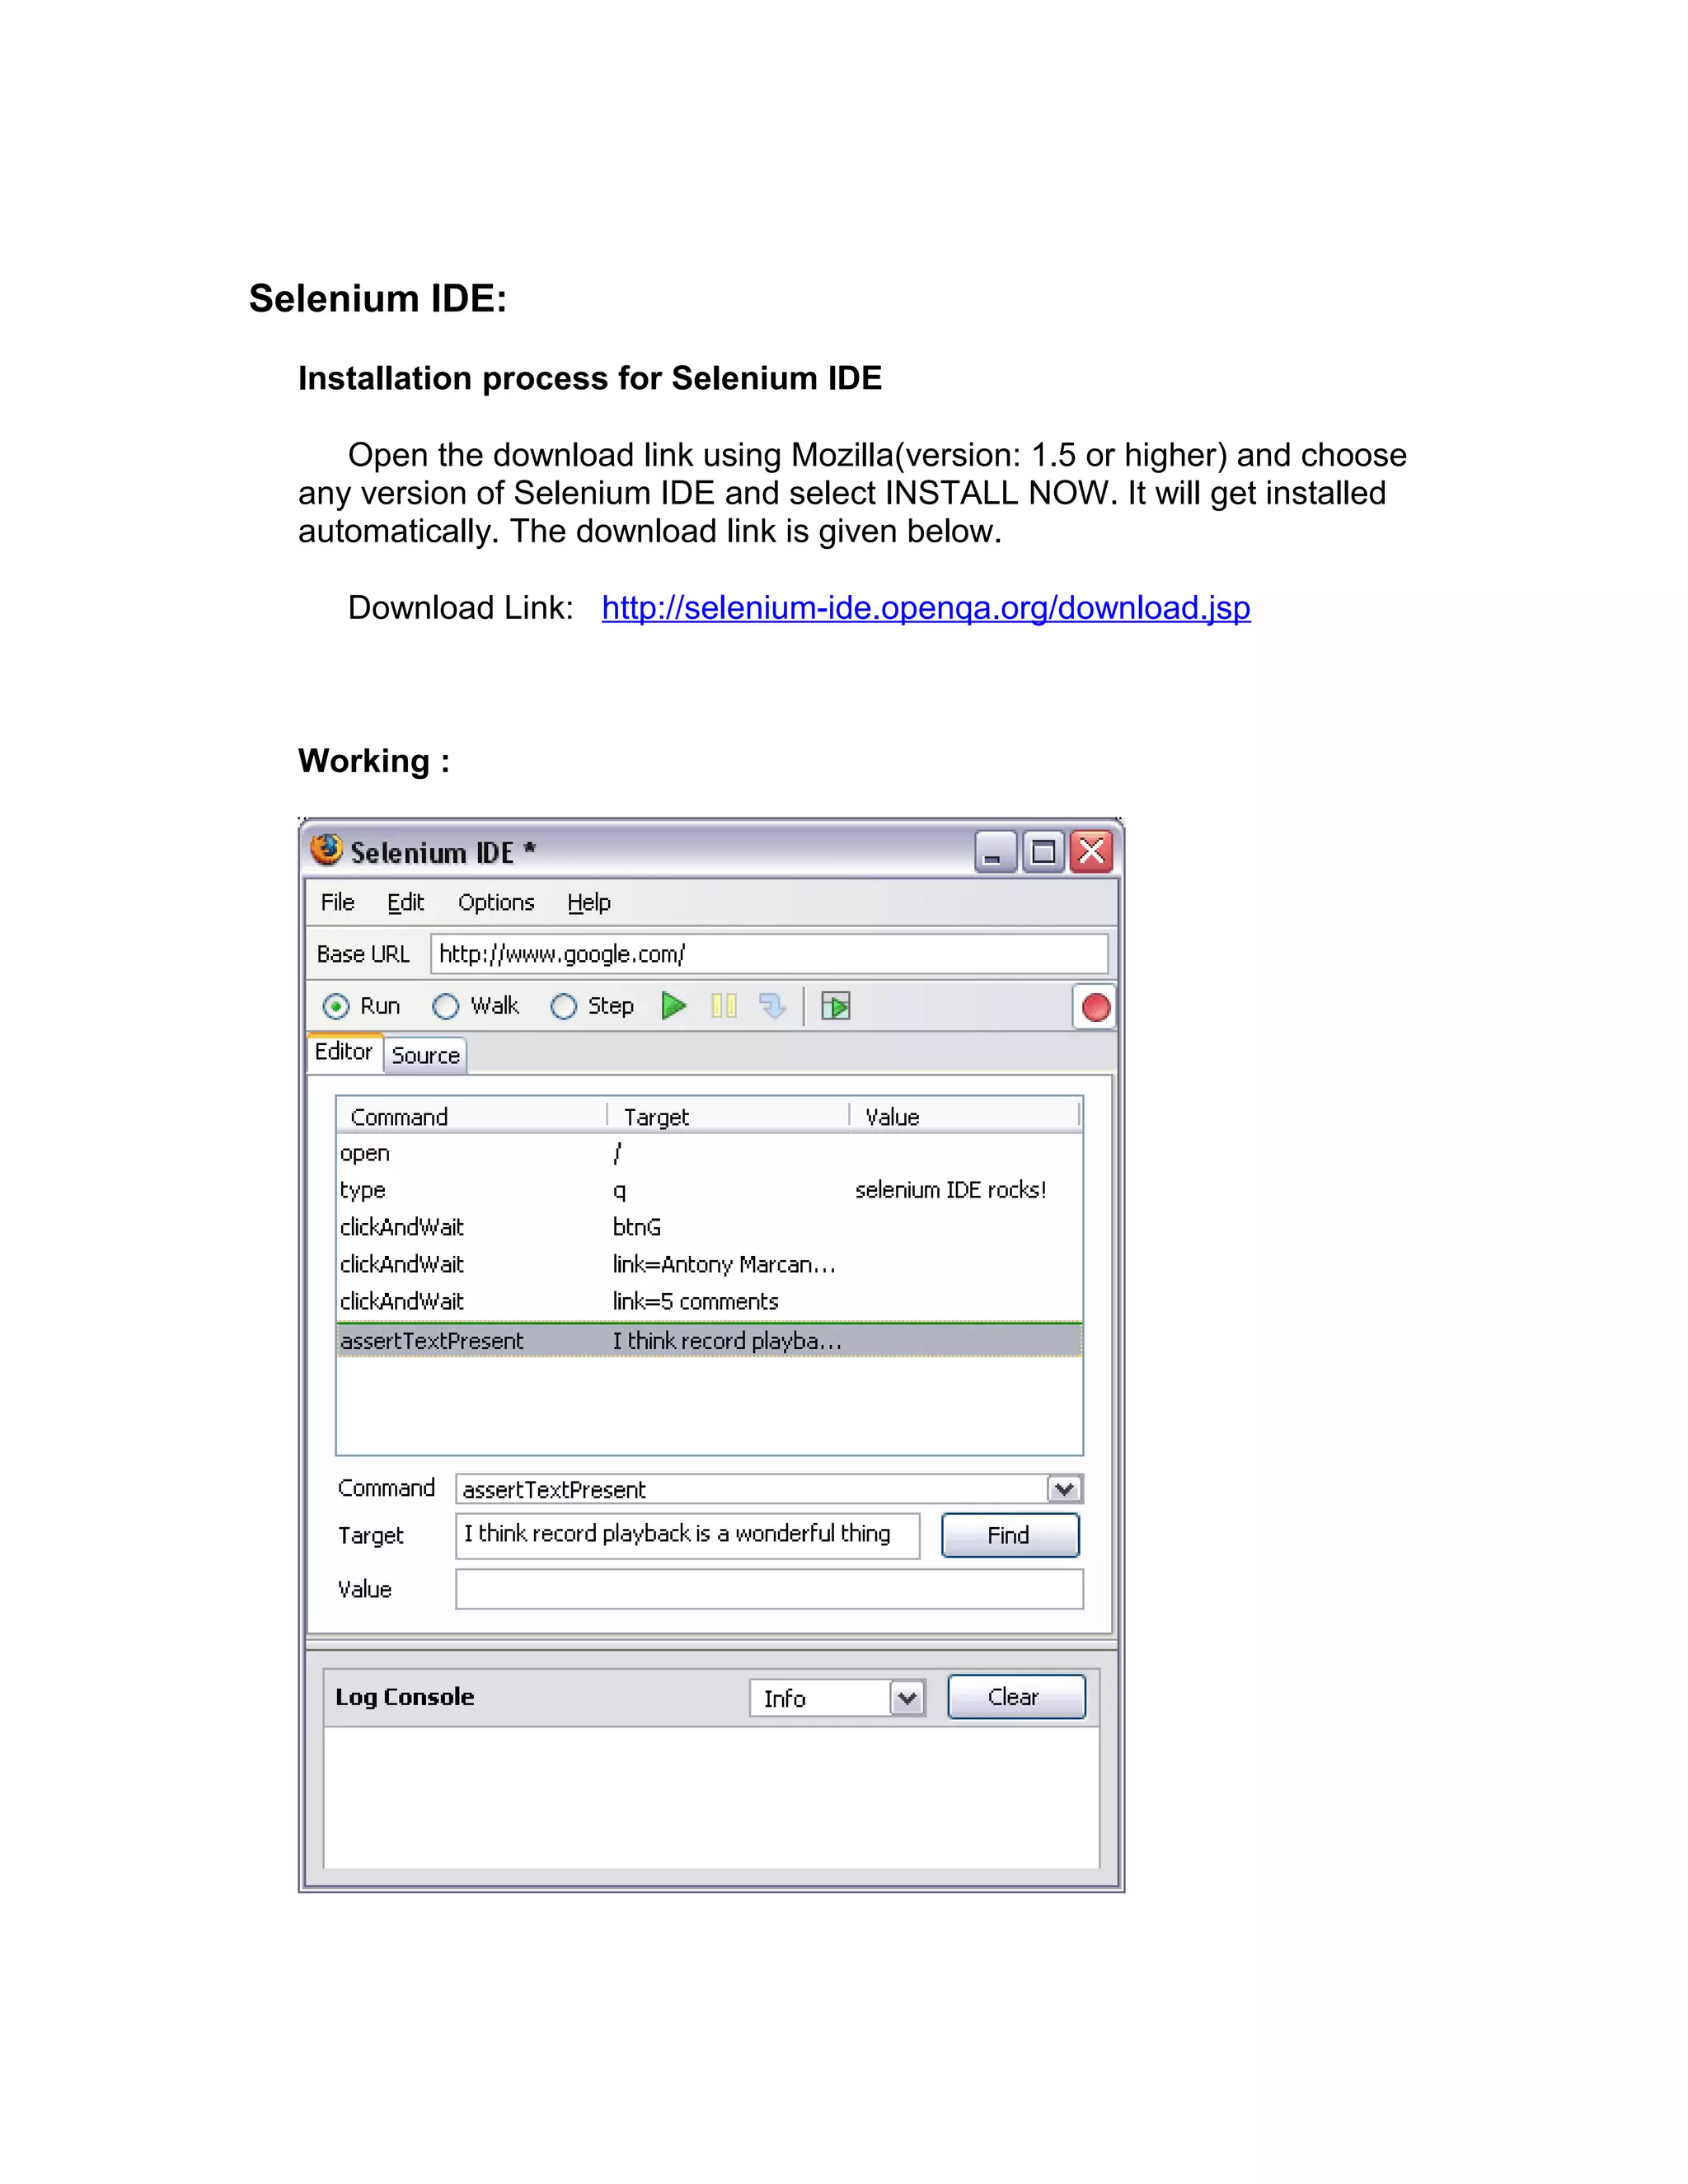Viewport: 1688px width, 2184px height.
Task: Click the empty Value input field
Action: (x=769, y=1589)
